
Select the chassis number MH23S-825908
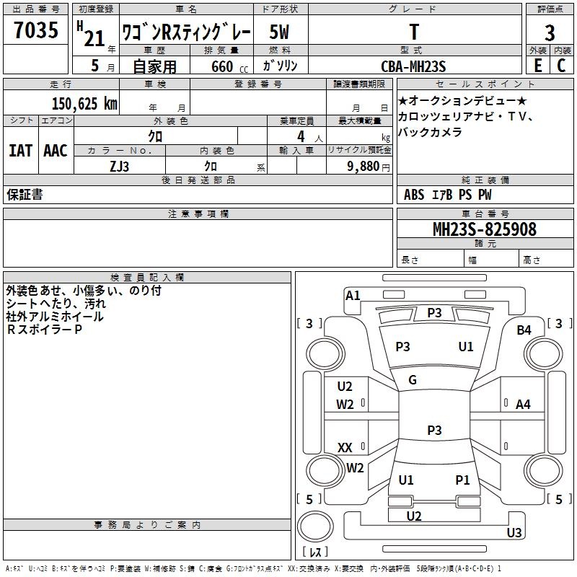coord(484,229)
